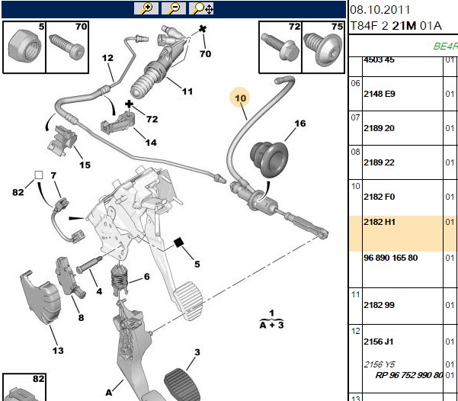The width and height of the screenshot is (458, 401).
Task: Open the clip thumbnail numbered 82
Action: 24,387
